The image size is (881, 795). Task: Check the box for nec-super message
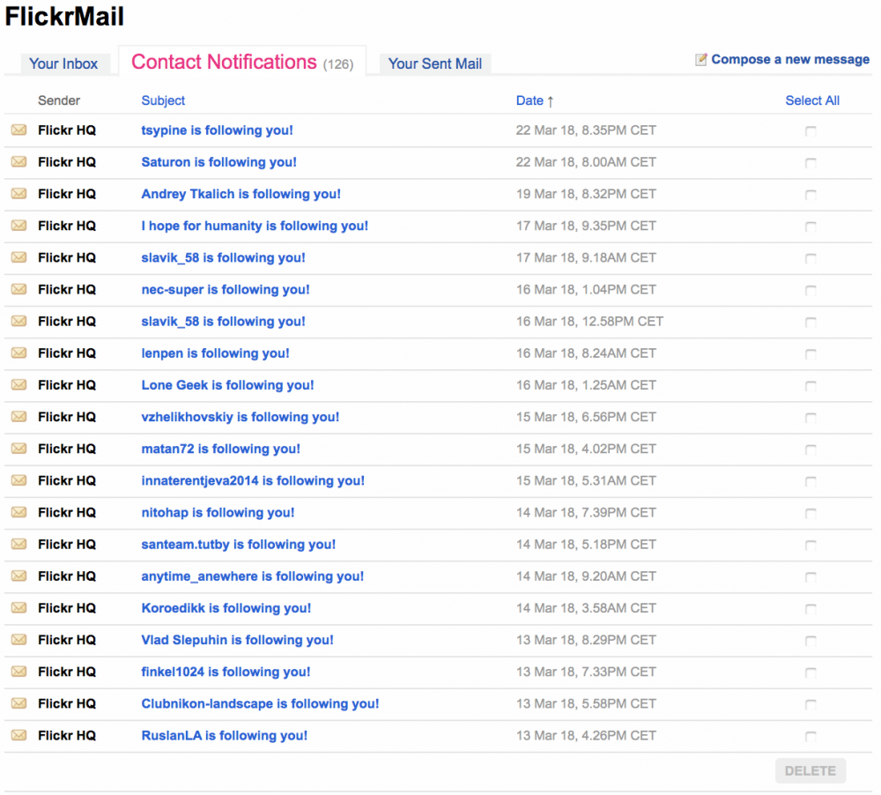coord(811,290)
